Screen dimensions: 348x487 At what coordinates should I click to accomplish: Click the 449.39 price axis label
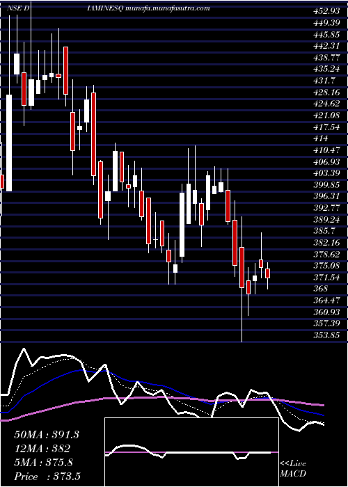point(326,23)
